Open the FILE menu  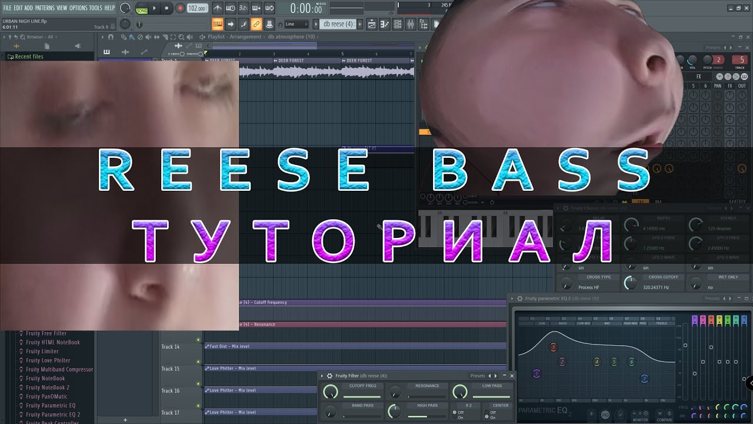[8, 8]
